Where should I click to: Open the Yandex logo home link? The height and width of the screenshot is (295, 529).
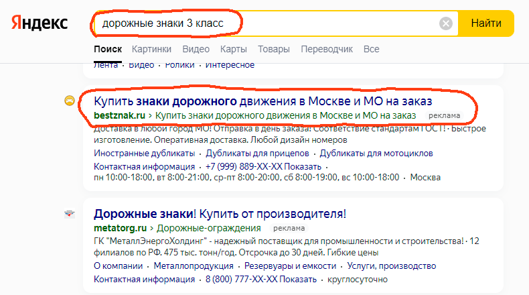click(x=40, y=23)
